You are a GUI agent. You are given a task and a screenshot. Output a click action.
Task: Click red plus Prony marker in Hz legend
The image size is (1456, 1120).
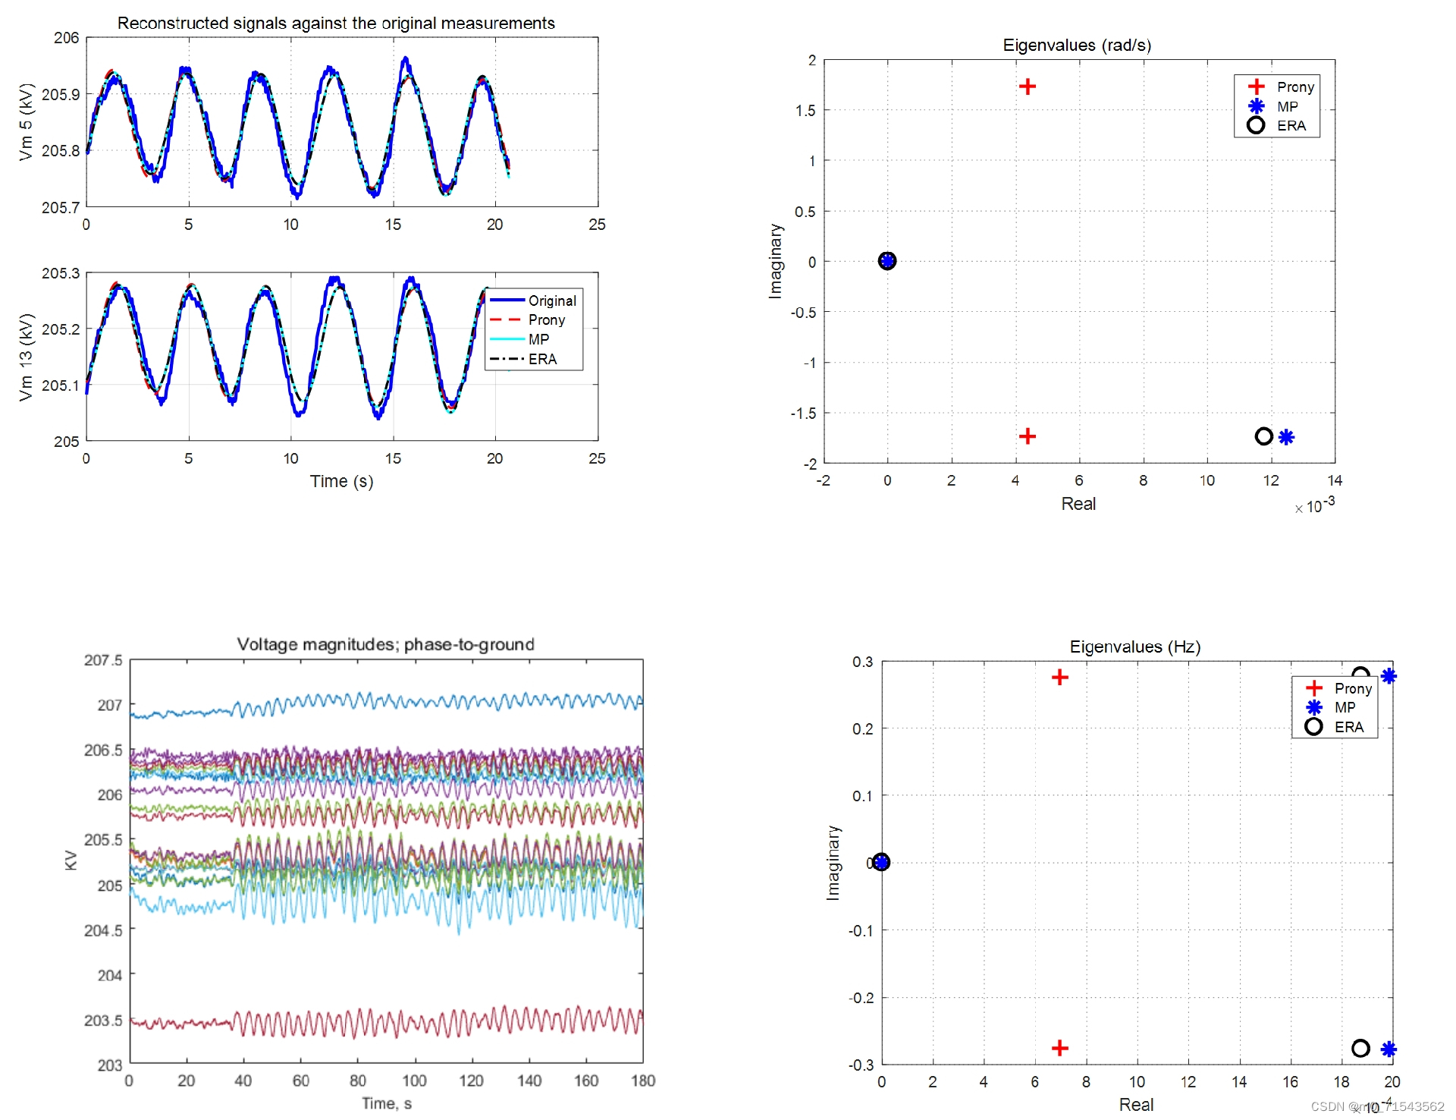pos(1314,688)
